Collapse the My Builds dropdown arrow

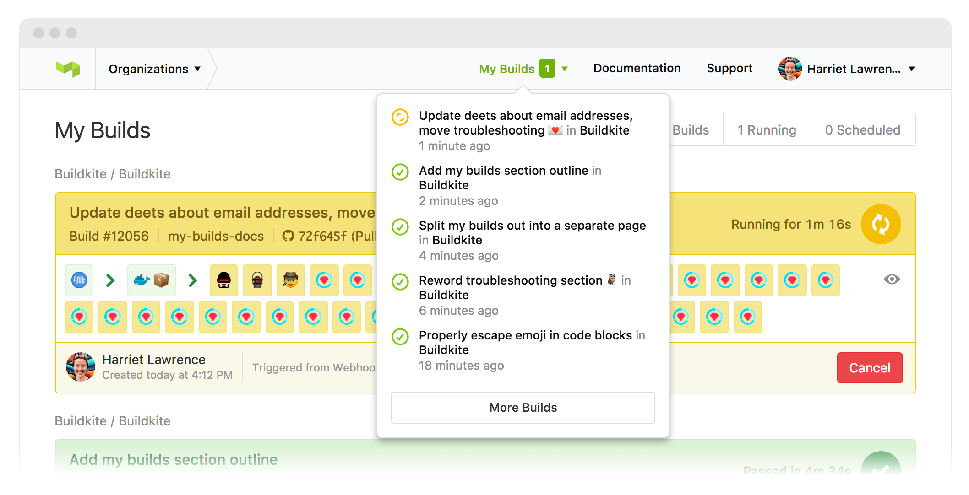(x=565, y=69)
